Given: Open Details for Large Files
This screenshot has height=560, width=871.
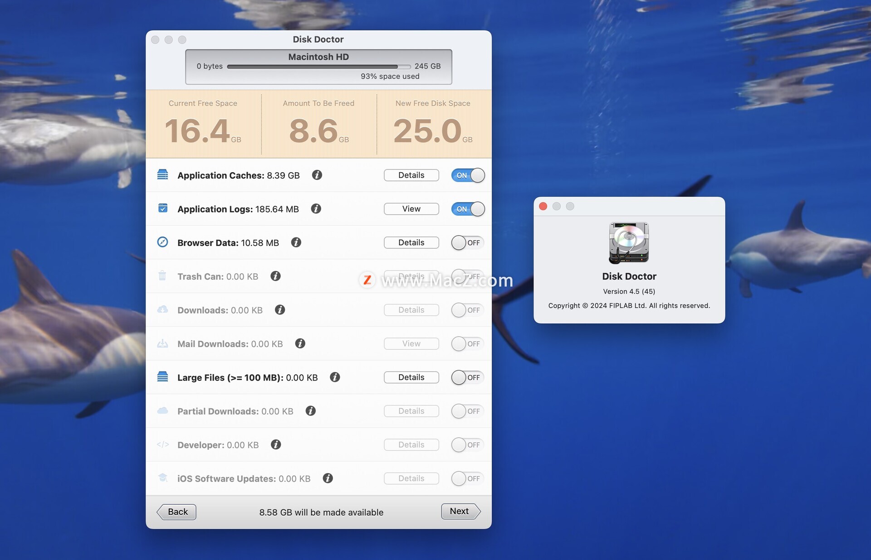Looking at the screenshot, I should point(411,377).
